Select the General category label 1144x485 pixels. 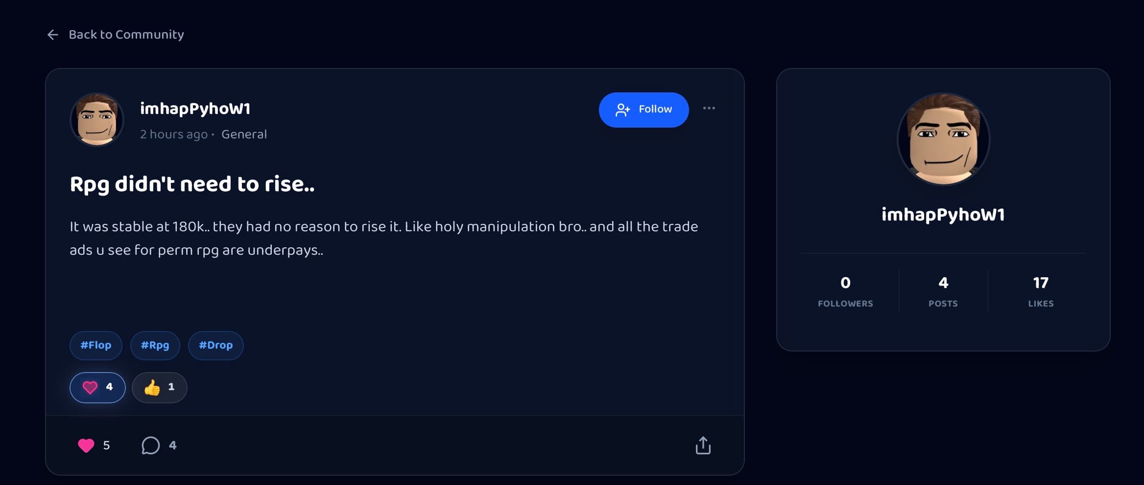[x=244, y=134]
